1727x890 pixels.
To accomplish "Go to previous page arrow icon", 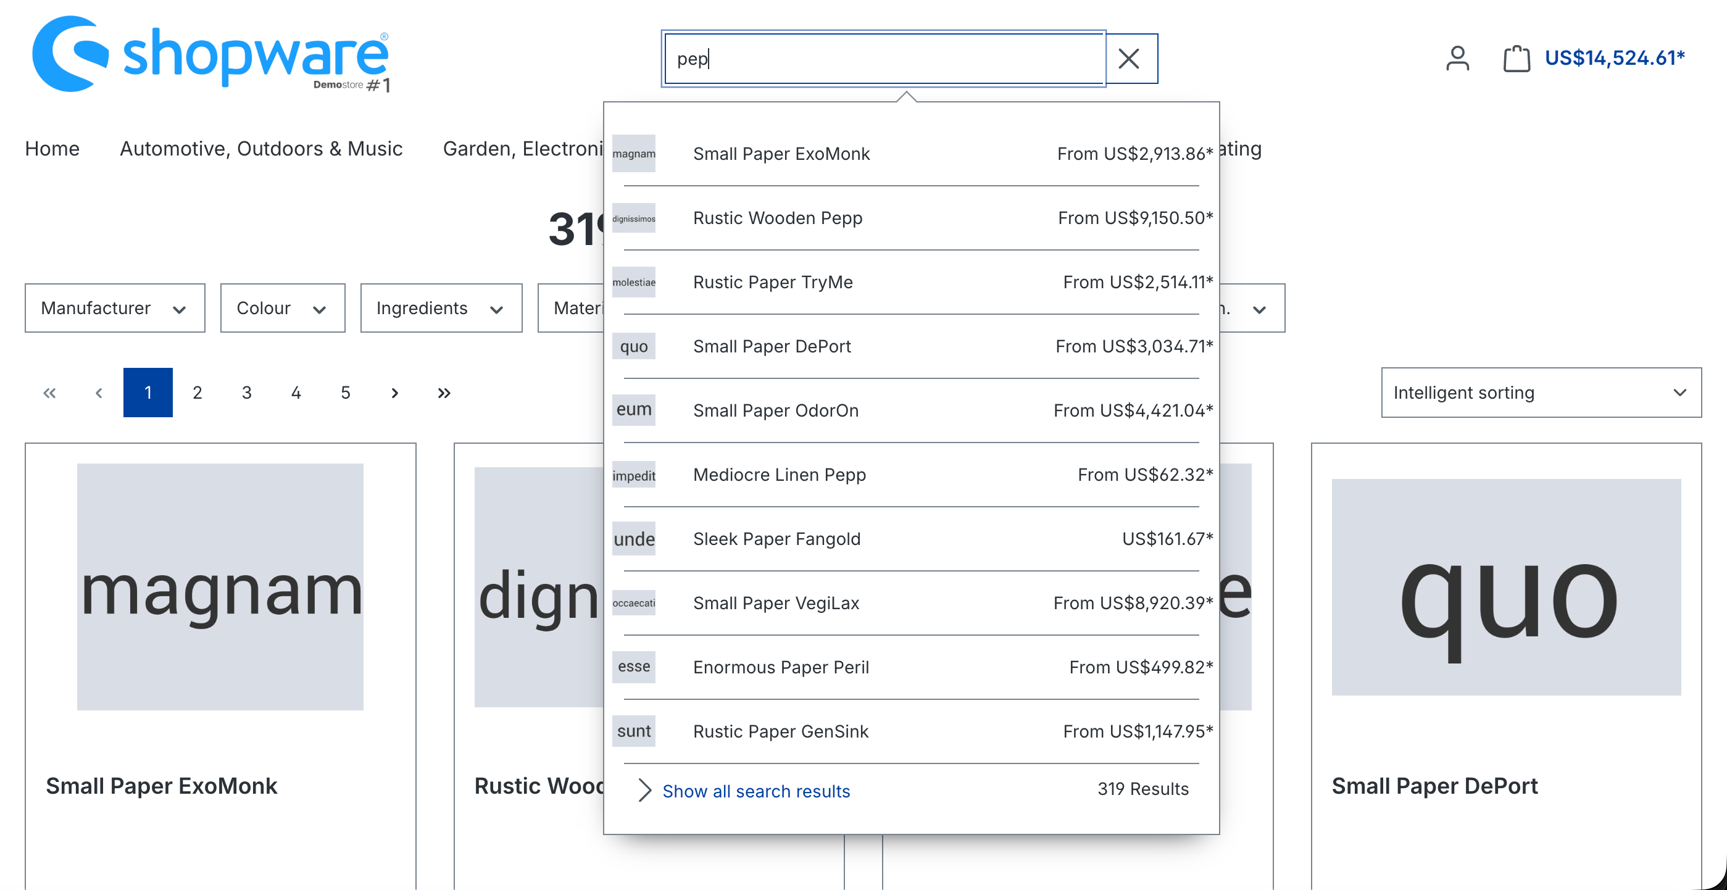I will (x=99, y=393).
